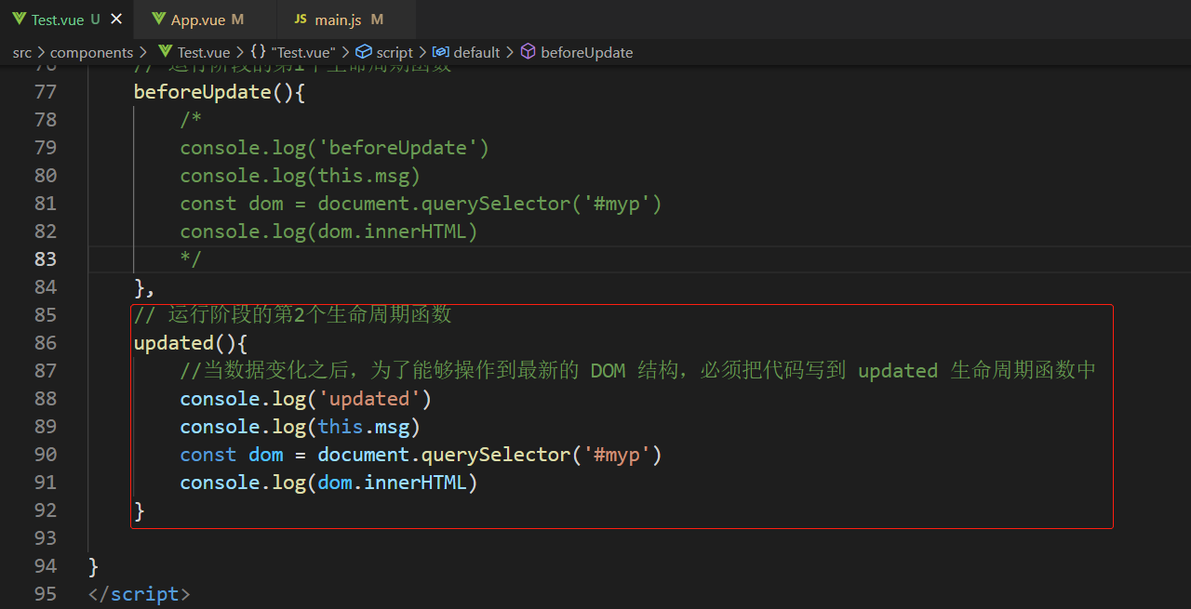The height and width of the screenshot is (609, 1191).
Task: Click the script cube icon in breadcrumb
Action: (364, 52)
